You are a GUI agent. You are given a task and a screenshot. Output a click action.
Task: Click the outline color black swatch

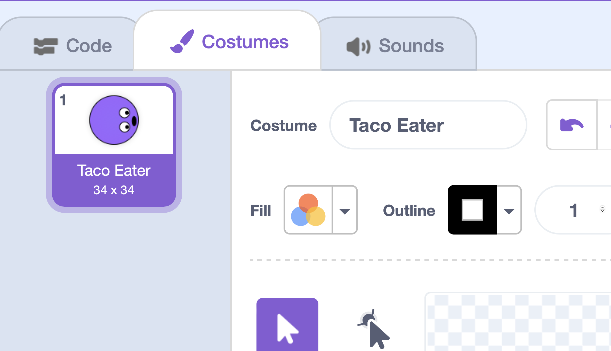pyautogui.click(x=471, y=210)
